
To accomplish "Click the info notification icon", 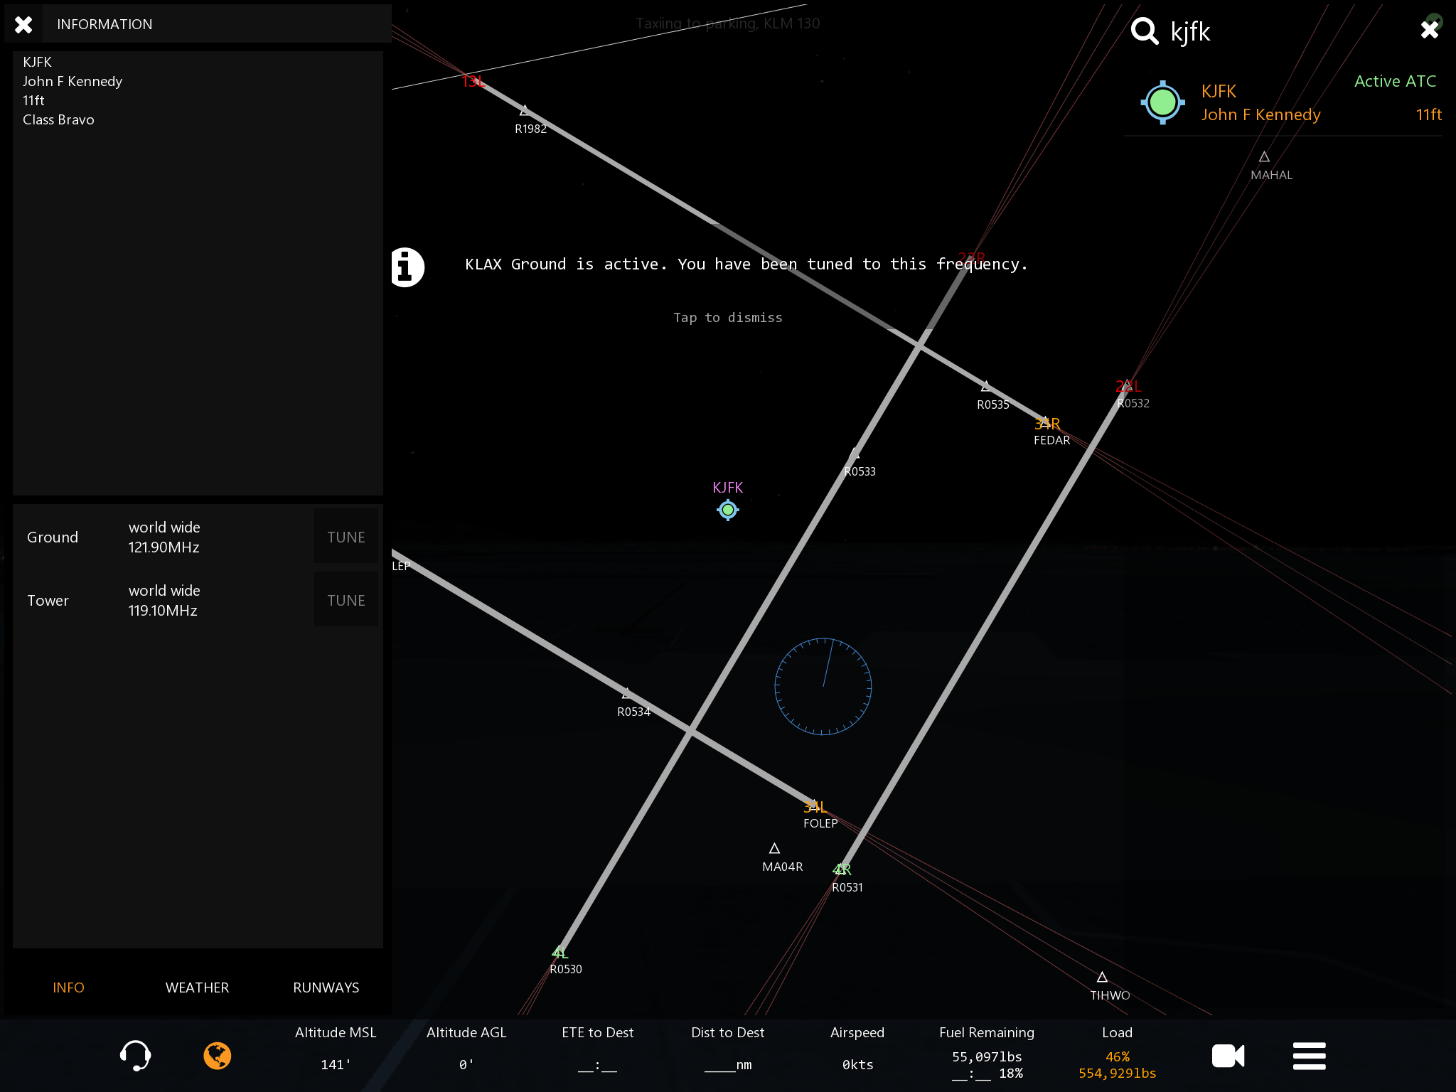I will (407, 267).
